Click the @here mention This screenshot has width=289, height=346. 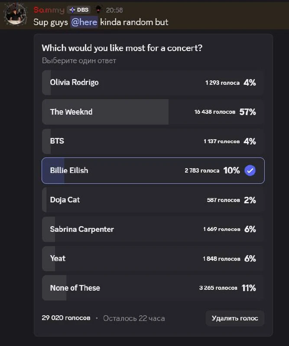coord(84,22)
